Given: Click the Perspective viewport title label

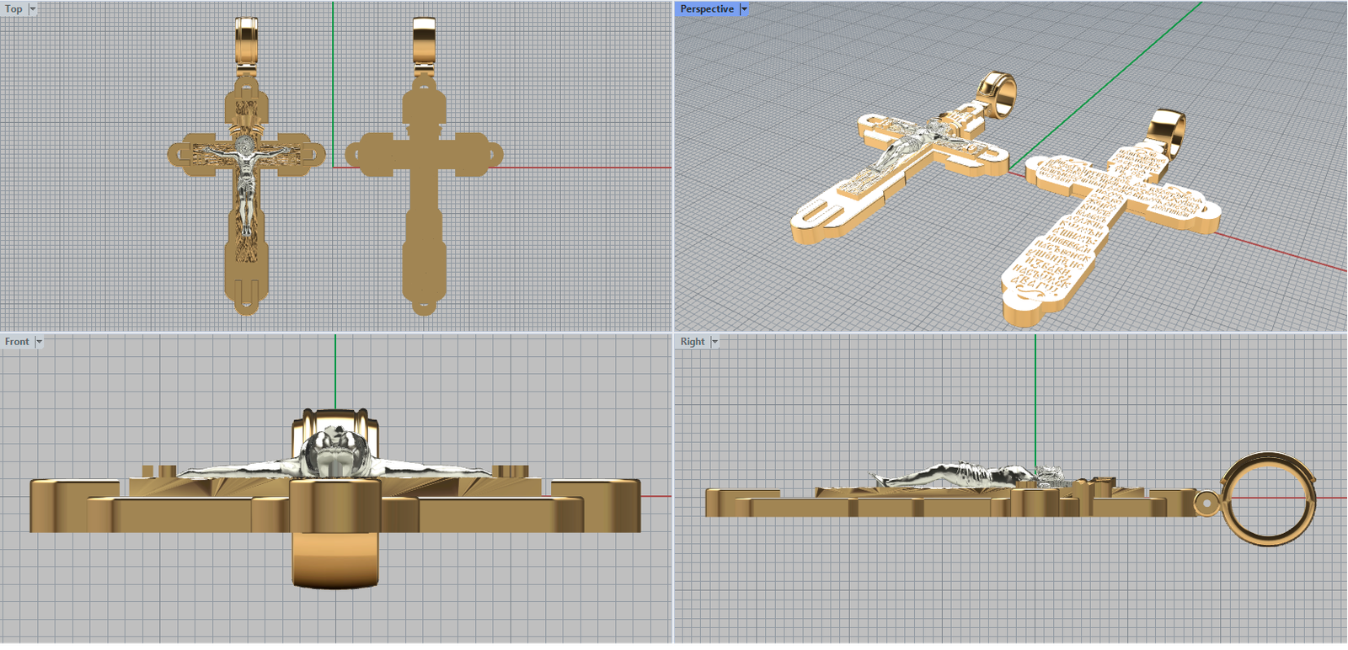Looking at the screenshot, I should (x=706, y=9).
